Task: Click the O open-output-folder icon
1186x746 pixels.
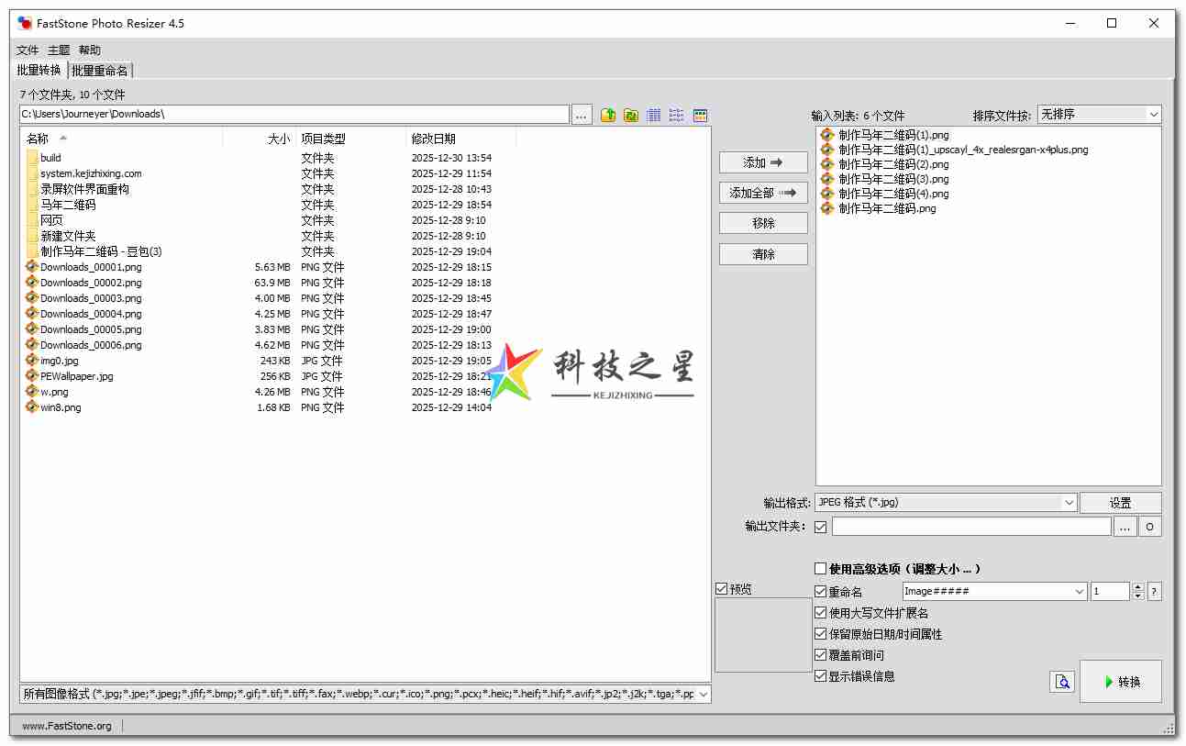Action: tap(1150, 526)
